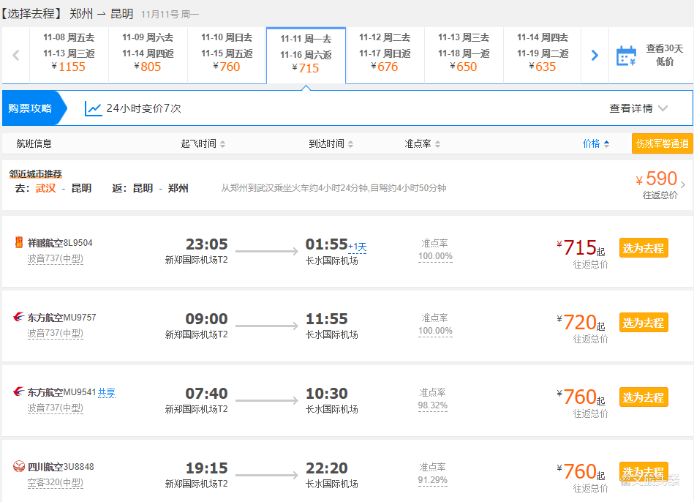Click 98.32% on-time rate value

coord(433,405)
